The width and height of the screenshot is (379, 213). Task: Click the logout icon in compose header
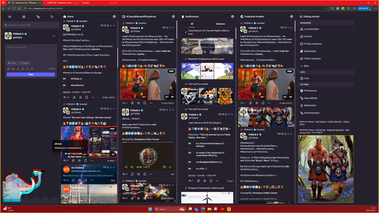tap(52, 17)
